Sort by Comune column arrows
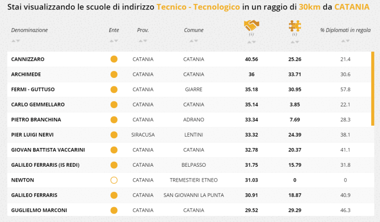This screenshot has width=380, height=222. [x=193, y=41]
